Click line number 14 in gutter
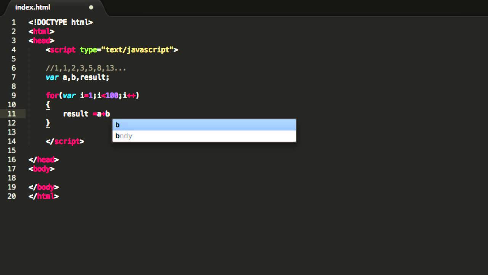 click(x=11, y=141)
